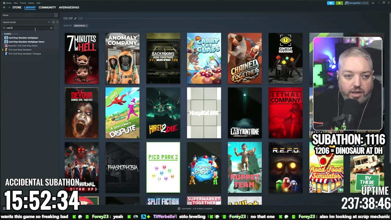Image resolution: width=391 pixels, height=220 pixels.
Task: Open Chained Together game cover
Action: pyautogui.click(x=245, y=58)
